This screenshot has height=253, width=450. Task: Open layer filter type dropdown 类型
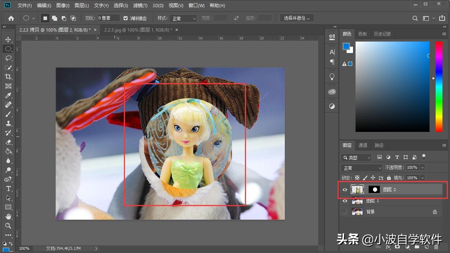click(x=356, y=157)
